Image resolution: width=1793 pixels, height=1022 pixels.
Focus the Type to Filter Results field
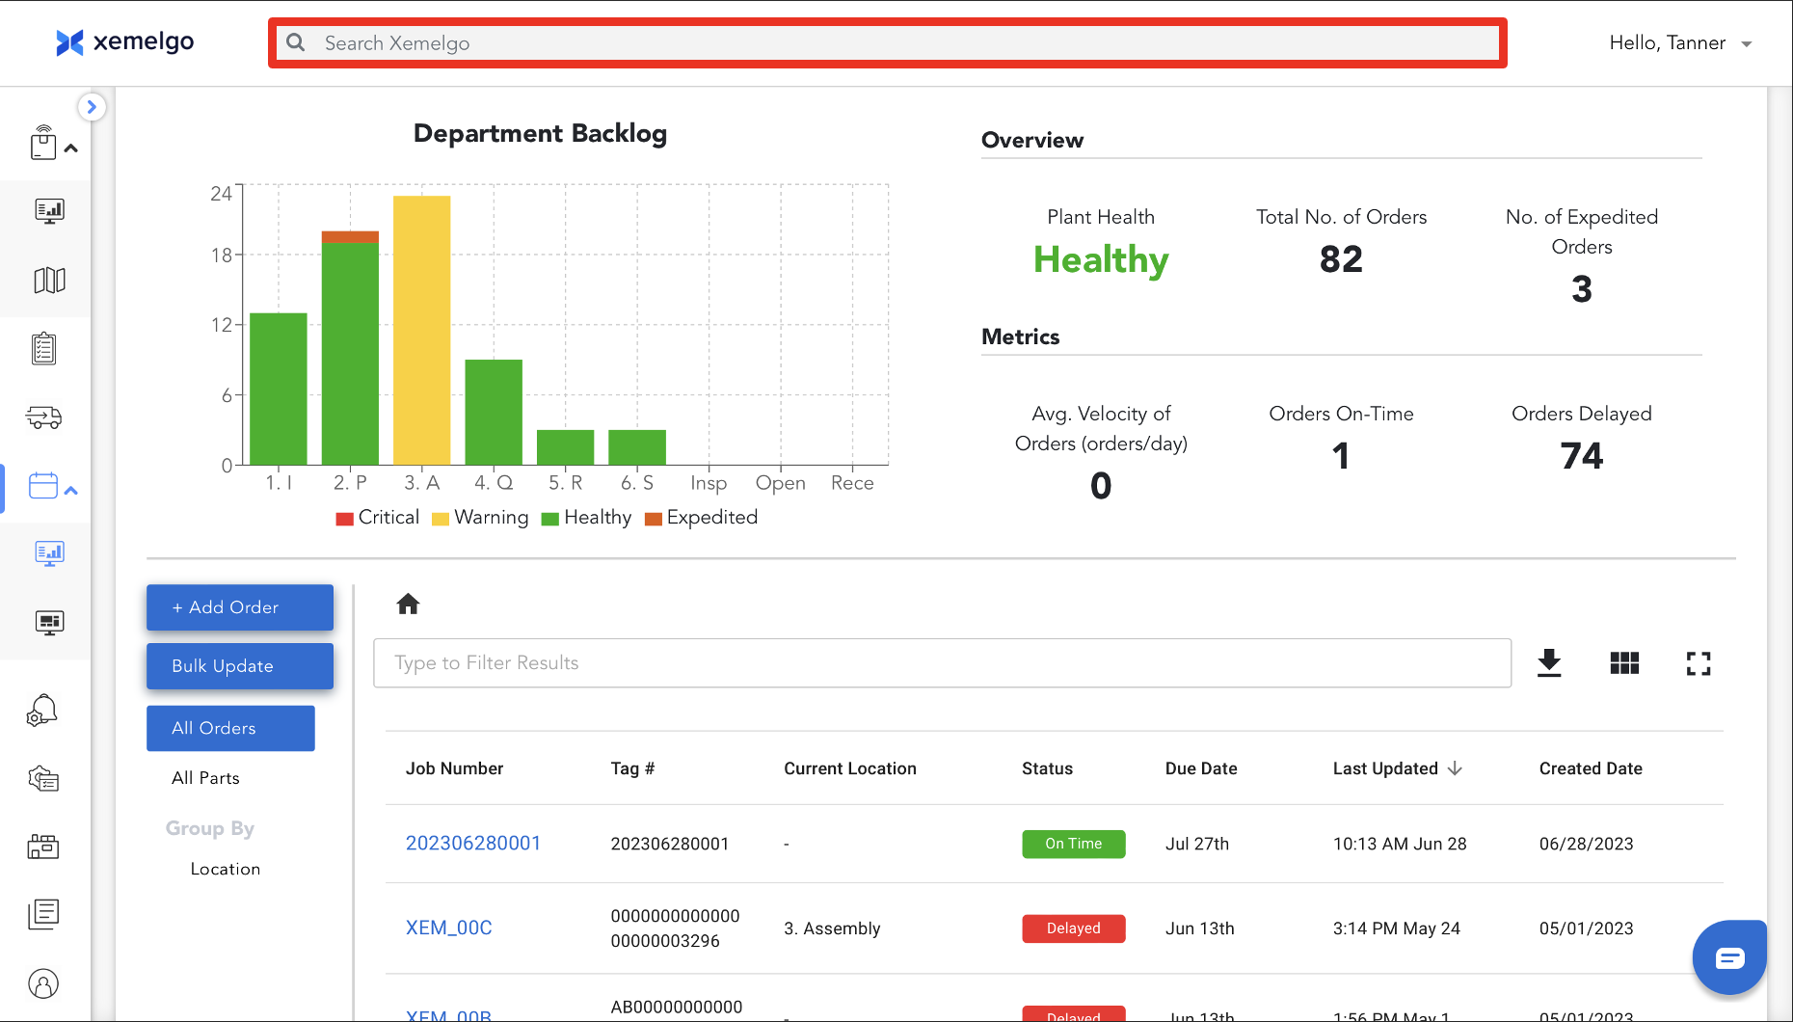click(x=942, y=663)
